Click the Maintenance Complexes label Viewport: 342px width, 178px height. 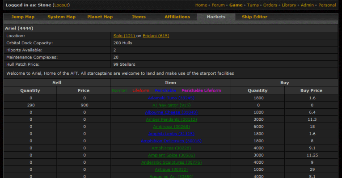[32, 57]
